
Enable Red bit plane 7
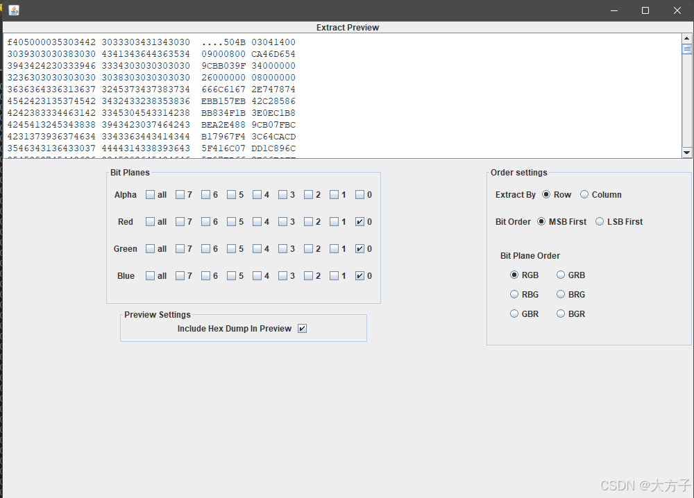(180, 221)
